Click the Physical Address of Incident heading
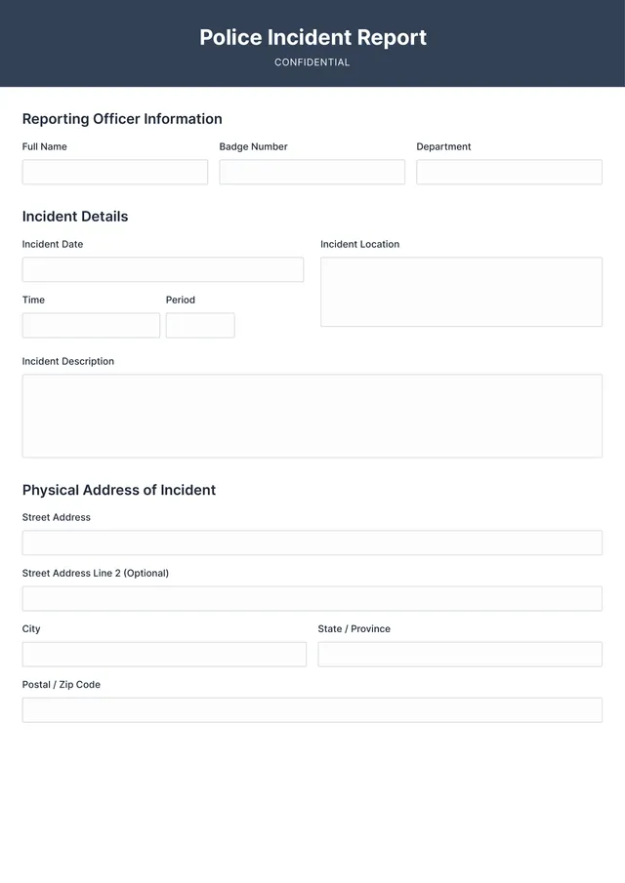The width and height of the screenshot is (625, 883). pos(118,490)
